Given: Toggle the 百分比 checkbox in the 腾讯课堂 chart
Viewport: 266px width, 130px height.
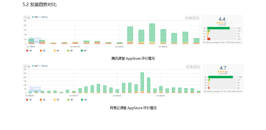Looking at the screenshot, I should [40, 17].
